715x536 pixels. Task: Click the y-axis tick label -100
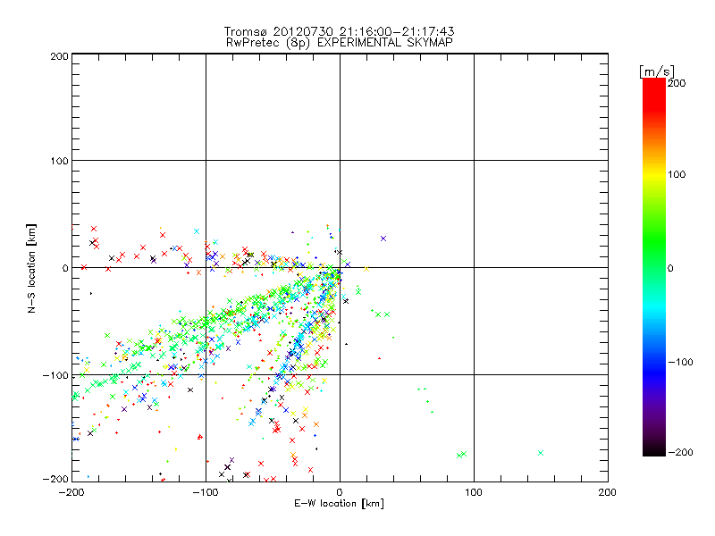[55, 375]
